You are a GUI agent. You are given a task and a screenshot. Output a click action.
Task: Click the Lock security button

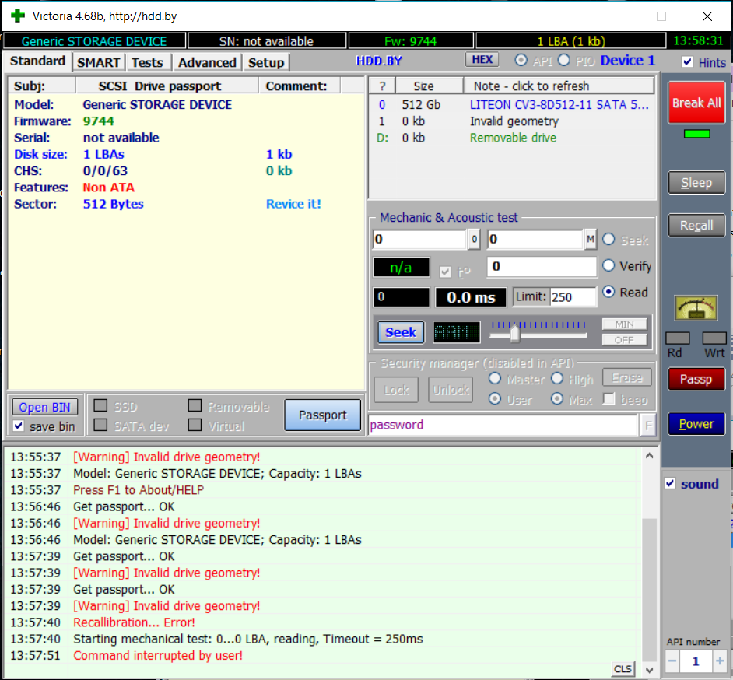[396, 390]
